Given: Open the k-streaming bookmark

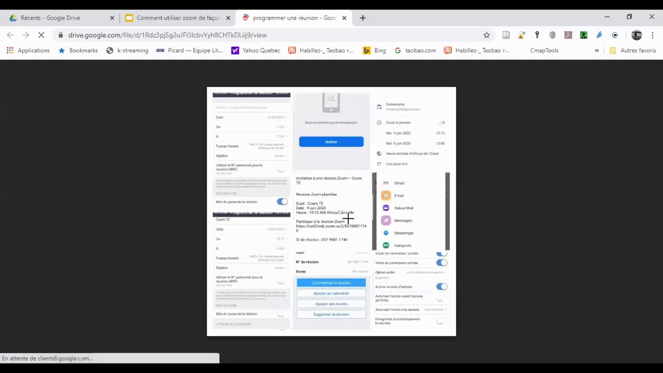Looking at the screenshot, I should click(x=127, y=50).
